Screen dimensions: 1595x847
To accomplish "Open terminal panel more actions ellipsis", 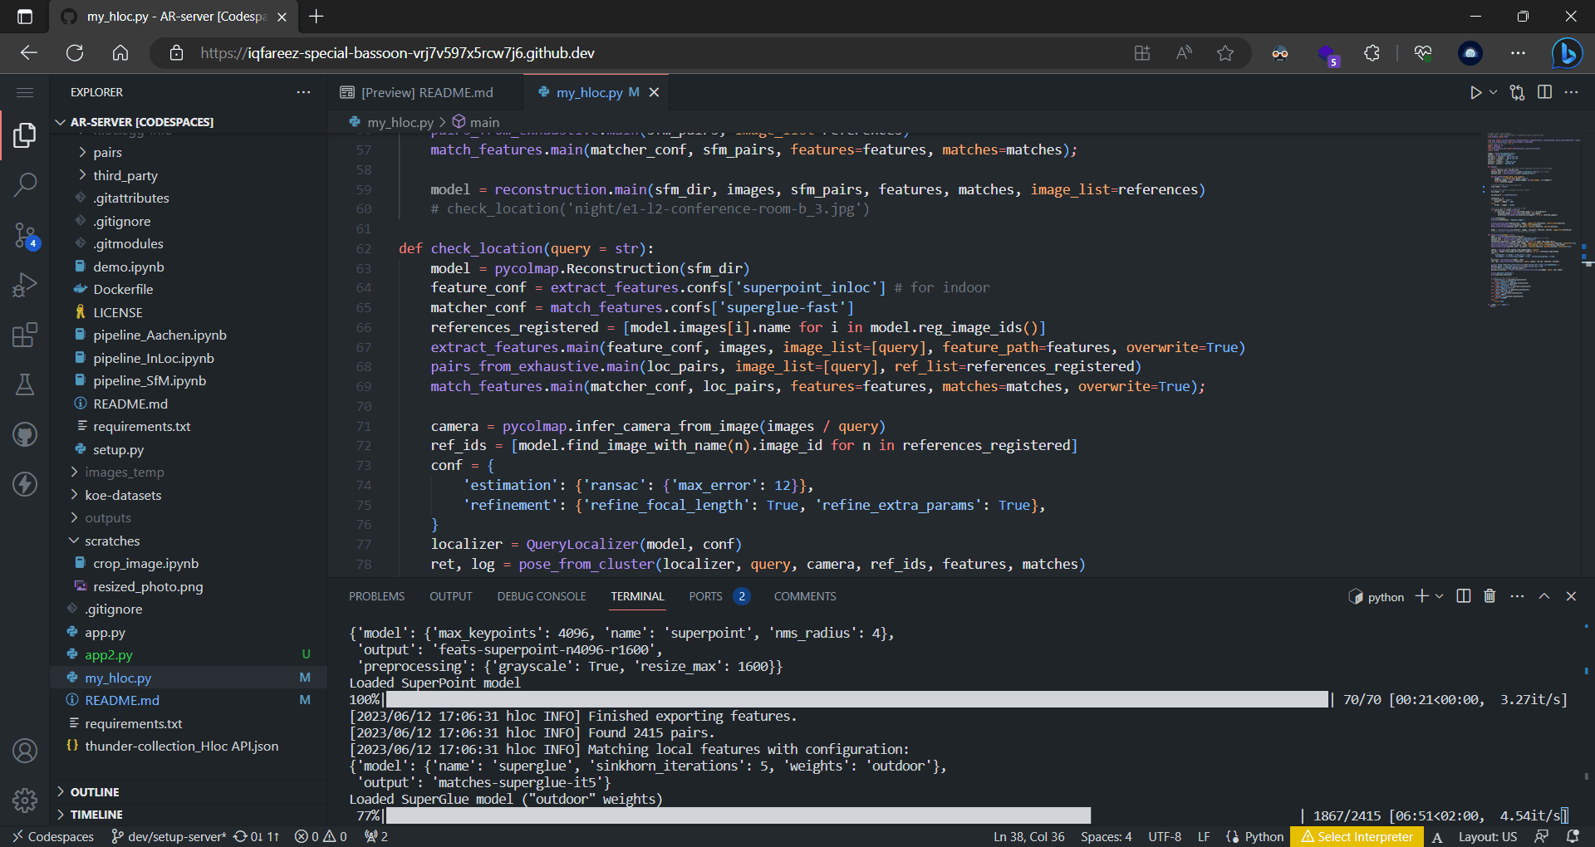I will [x=1517, y=596].
